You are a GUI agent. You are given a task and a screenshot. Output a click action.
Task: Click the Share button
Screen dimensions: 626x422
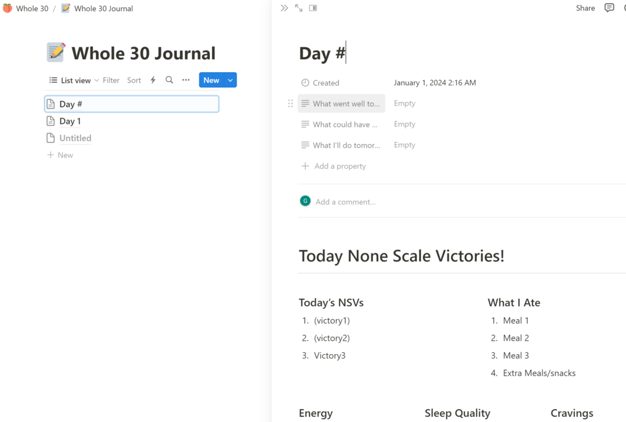point(585,8)
